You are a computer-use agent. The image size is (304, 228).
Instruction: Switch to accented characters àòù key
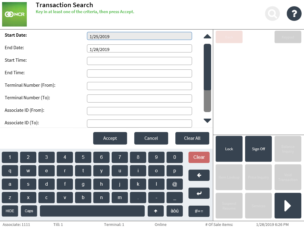click(174, 211)
